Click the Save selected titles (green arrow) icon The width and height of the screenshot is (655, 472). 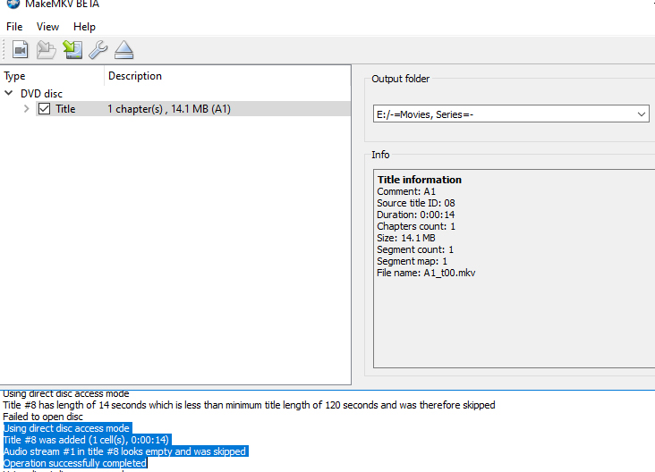pos(72,50)
